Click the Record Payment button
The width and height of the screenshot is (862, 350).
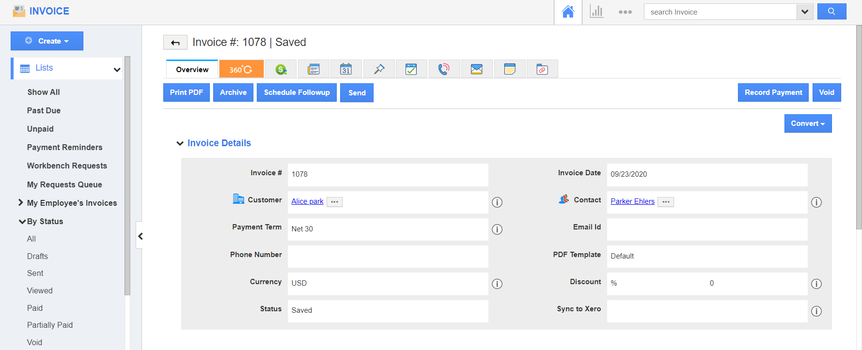[773, 92]
